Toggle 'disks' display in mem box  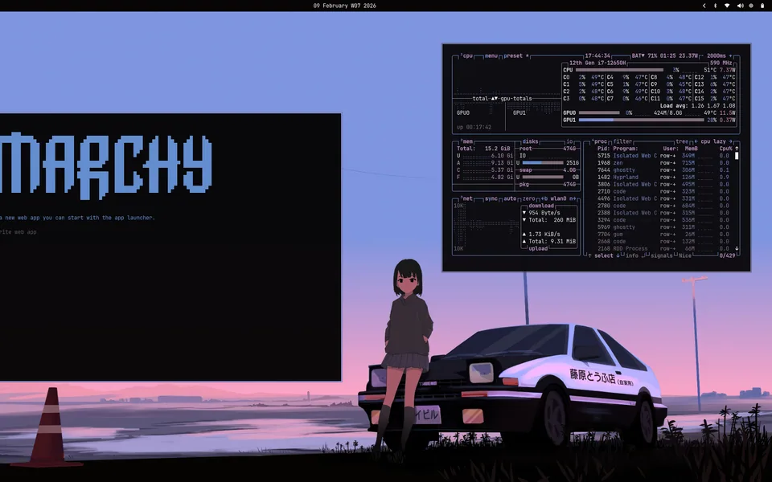click(530, 141)
